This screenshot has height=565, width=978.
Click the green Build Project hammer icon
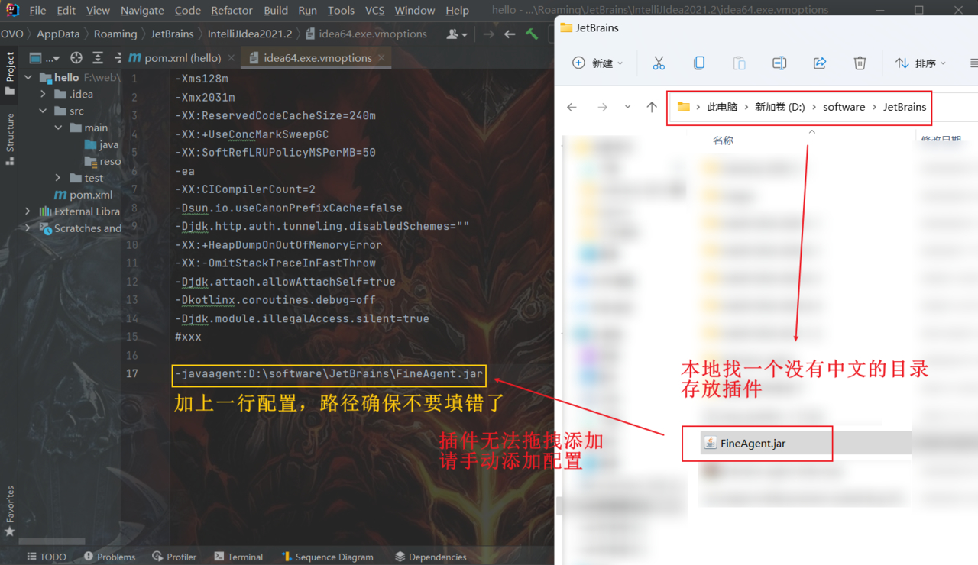click(532, 34)
